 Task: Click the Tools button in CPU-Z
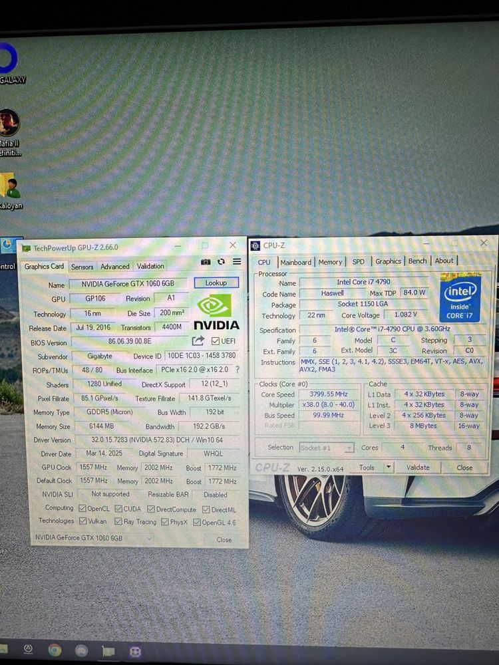point(367,467)
